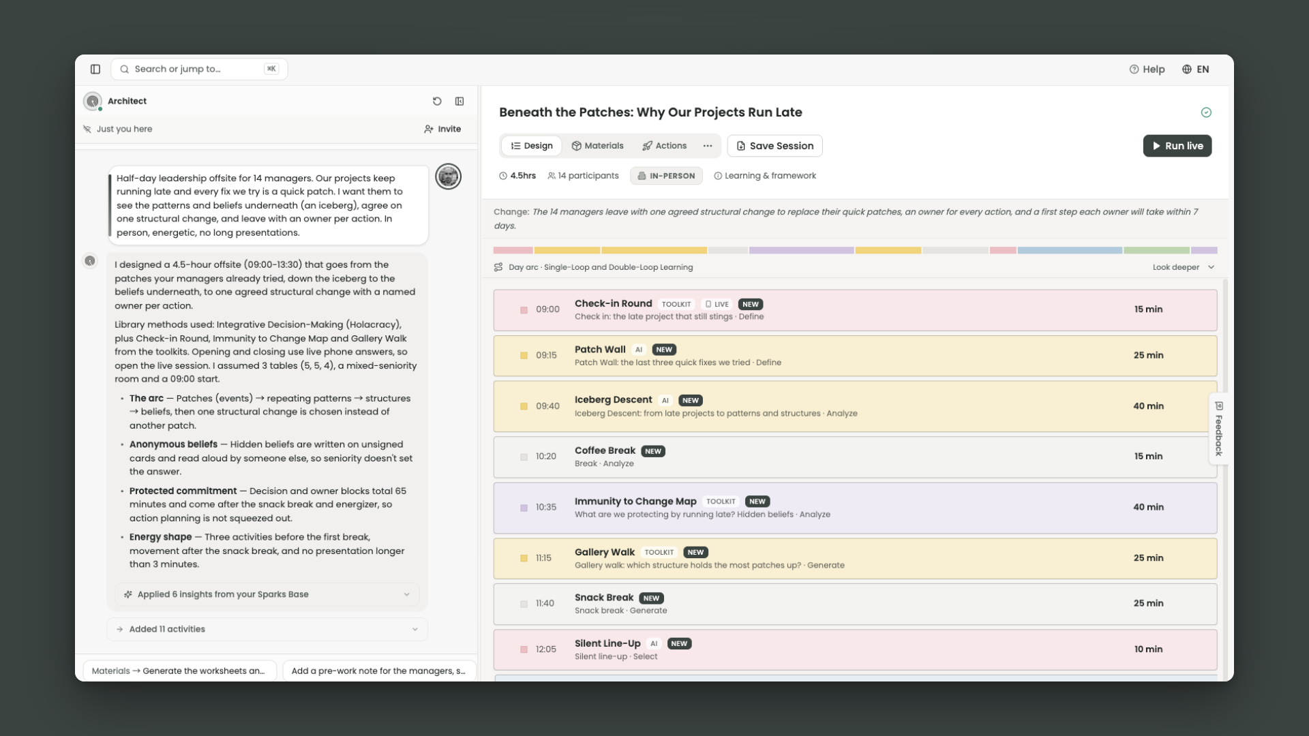Click the 40 min duration on Iceberg Descent
Viewport: 1309px width, 736px height.
tap(1148, 406)
